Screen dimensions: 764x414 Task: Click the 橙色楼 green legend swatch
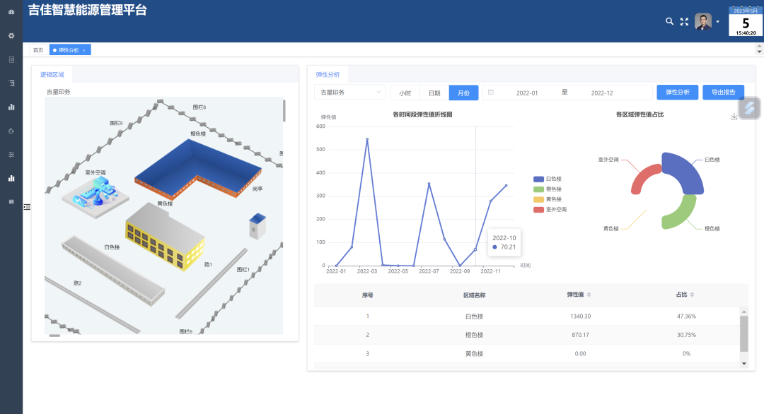(x=538, y=189)
